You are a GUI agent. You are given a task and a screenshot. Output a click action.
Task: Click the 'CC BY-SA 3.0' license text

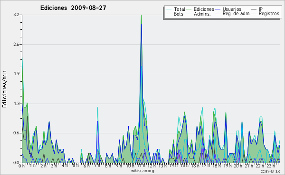coord(270,172)
